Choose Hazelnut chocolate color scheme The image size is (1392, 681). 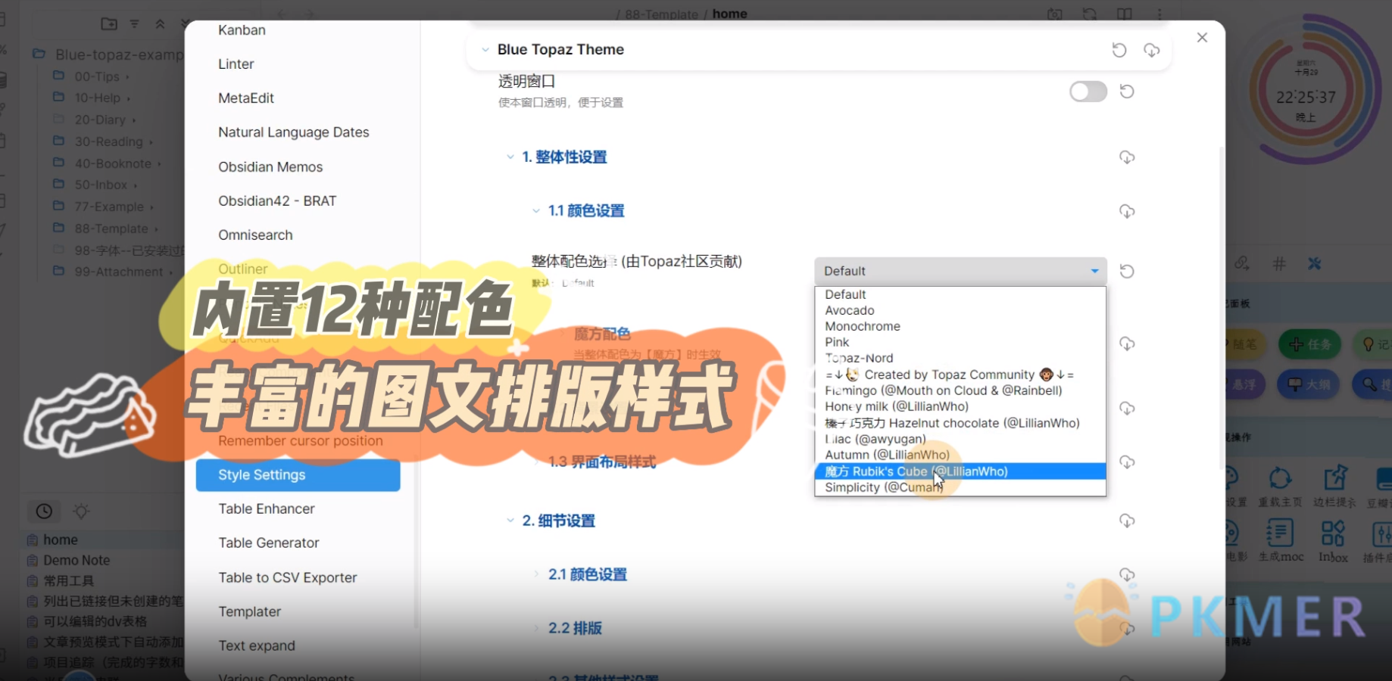960,423
